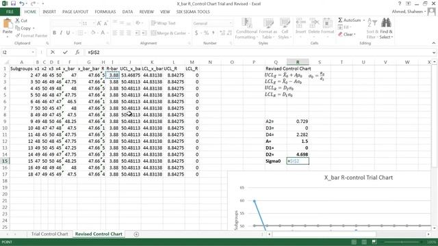
Task: Select cell with value 53.46875
Action: click(131, 75)
